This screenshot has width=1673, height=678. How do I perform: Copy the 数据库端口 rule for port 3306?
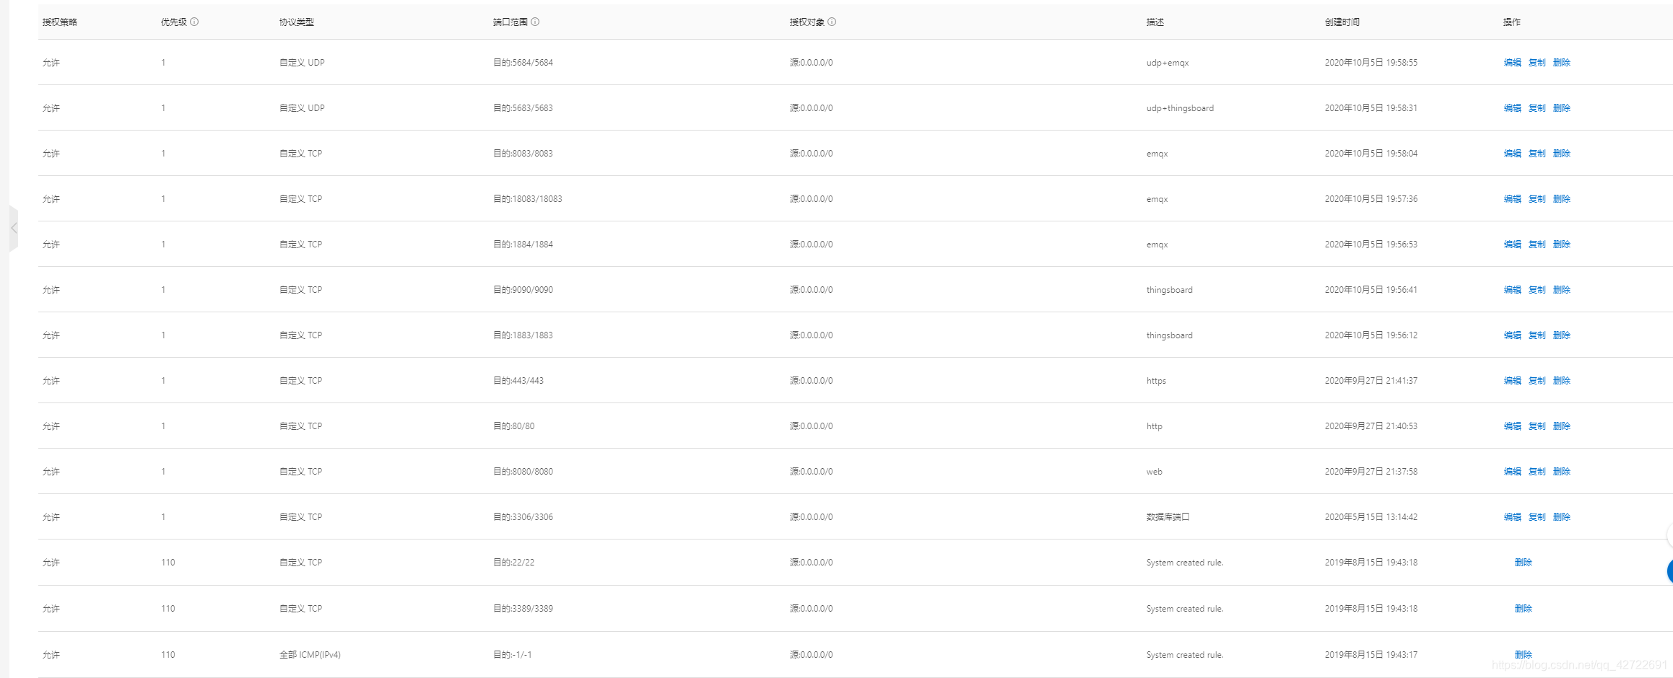pos(1537,517)
